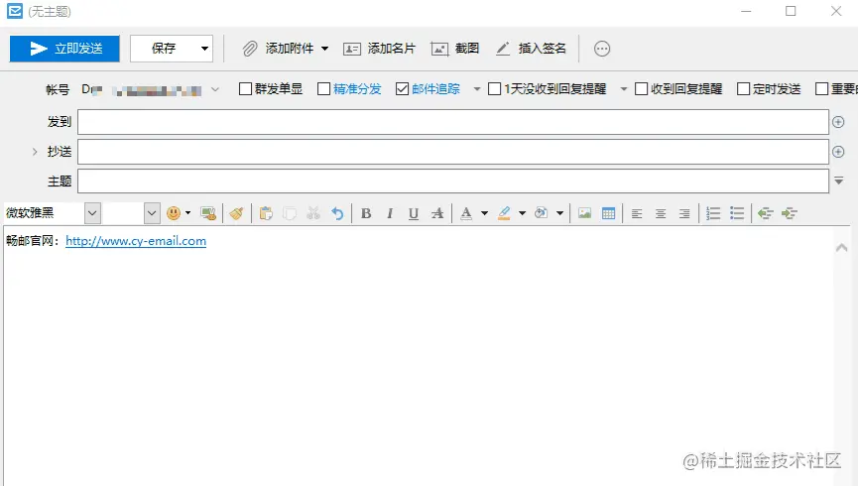Click the bulleted list icon
Screen dimensions: 858x486
[737, 213]
